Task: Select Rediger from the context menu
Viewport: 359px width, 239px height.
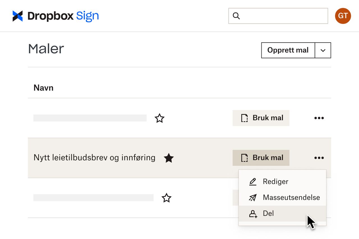Action: (275, 182)
